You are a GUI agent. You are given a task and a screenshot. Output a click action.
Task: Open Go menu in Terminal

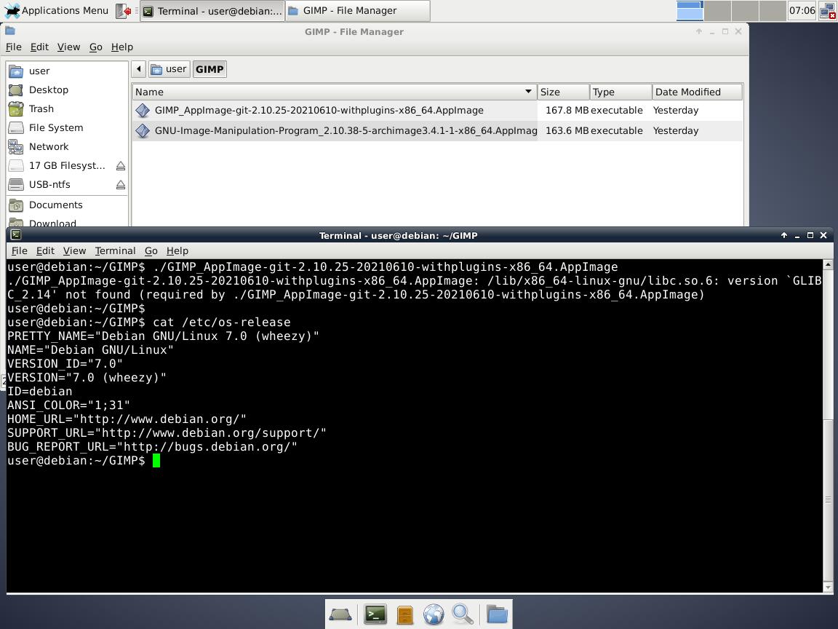pyautogui.click(x=151, y=251)
